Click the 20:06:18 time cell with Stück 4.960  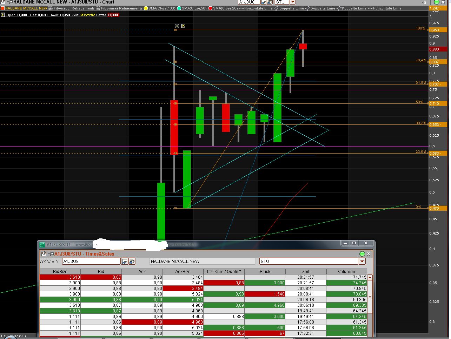tap(306, 305)
